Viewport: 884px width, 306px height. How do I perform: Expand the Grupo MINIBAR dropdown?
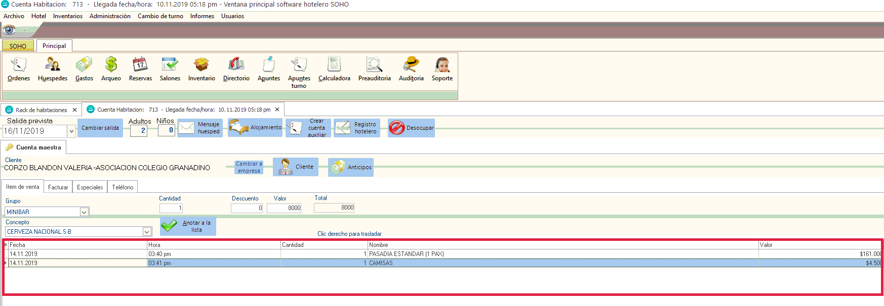pyautogui.click(x=84, y=212)
